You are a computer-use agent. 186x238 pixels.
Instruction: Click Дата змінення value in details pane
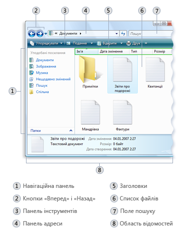124,139
